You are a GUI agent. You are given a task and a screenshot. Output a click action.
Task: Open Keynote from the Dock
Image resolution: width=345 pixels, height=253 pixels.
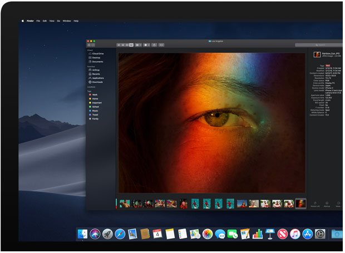click(270, 234)
